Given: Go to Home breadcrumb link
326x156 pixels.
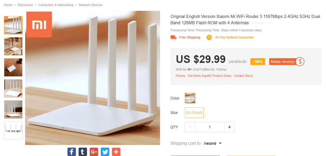Looking at the screenshot, I should pyautogui.click(x=8, y=5).
